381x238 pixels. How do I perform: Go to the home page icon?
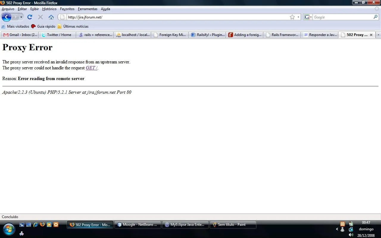[x=51, y=17]
